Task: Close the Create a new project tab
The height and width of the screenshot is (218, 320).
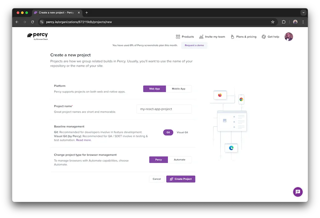Action: tap(79, 12)
